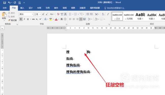Select the 无间隔 style
The height and width of the screenshot is (95, 165).
129,16
